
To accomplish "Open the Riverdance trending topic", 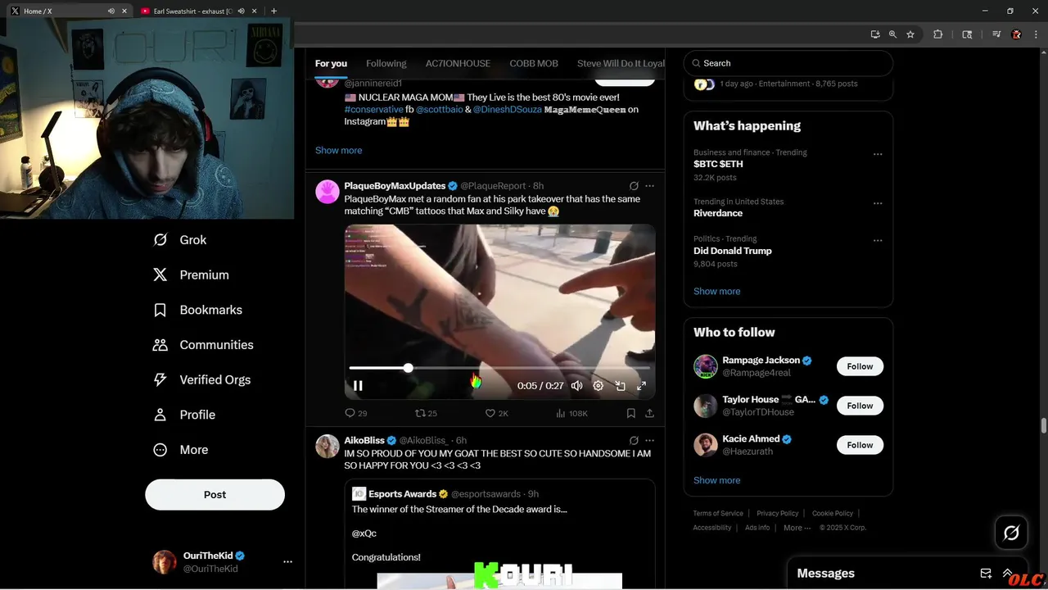I will tap(718, 213).
